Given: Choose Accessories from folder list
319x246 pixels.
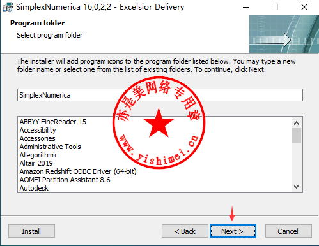Looking at the screenshot, I should (x=38, y=138).
